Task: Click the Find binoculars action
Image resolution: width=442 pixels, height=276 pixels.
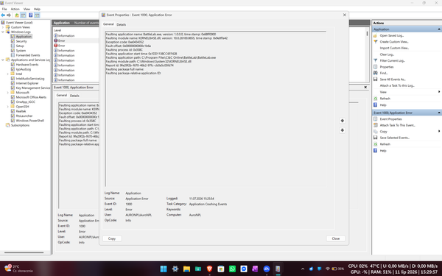Action: tap(375, 73)
